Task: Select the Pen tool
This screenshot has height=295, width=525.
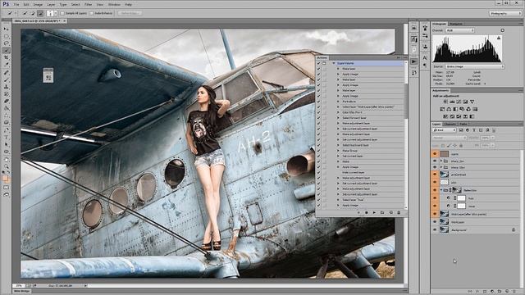Action: click(x=7, y=129)
